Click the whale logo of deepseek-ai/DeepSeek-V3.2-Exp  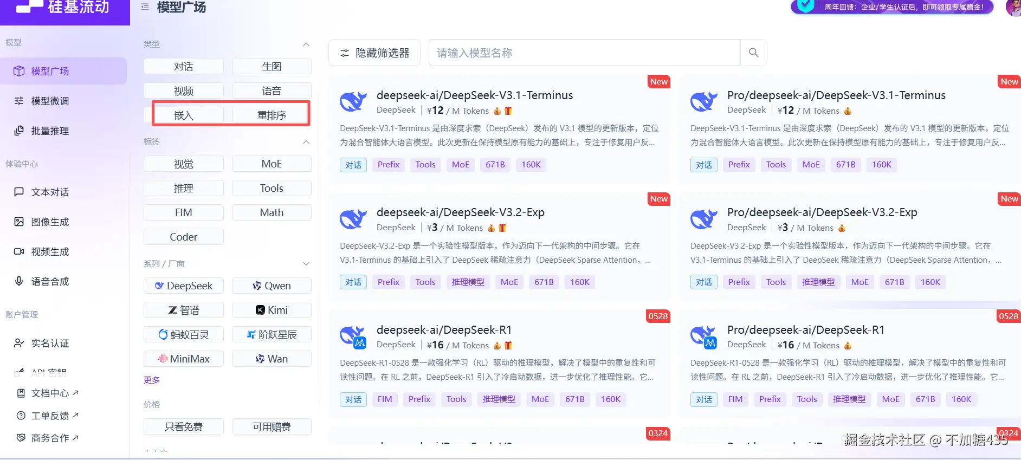coord(353,219)
